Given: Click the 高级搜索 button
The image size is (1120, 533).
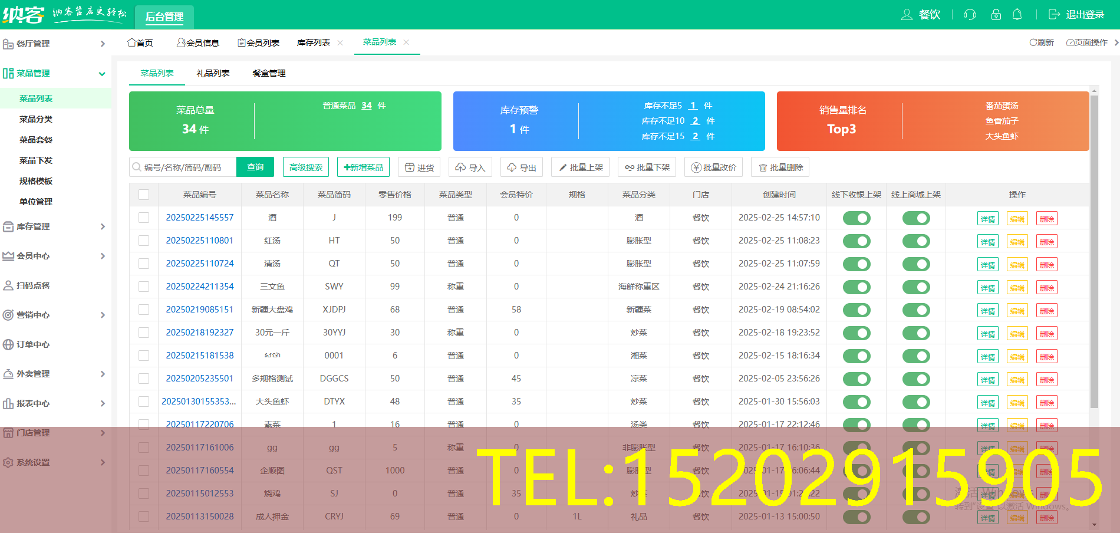Looking at the screenshot, I should [305, 167].
